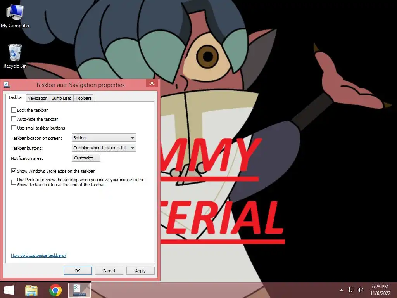Click the Cancel button
The image size is (397, 298).
pos(109,270)
